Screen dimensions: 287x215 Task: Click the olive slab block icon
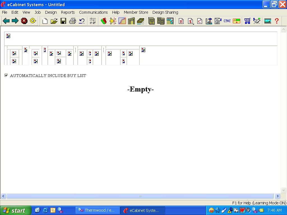tap(141, 21)
